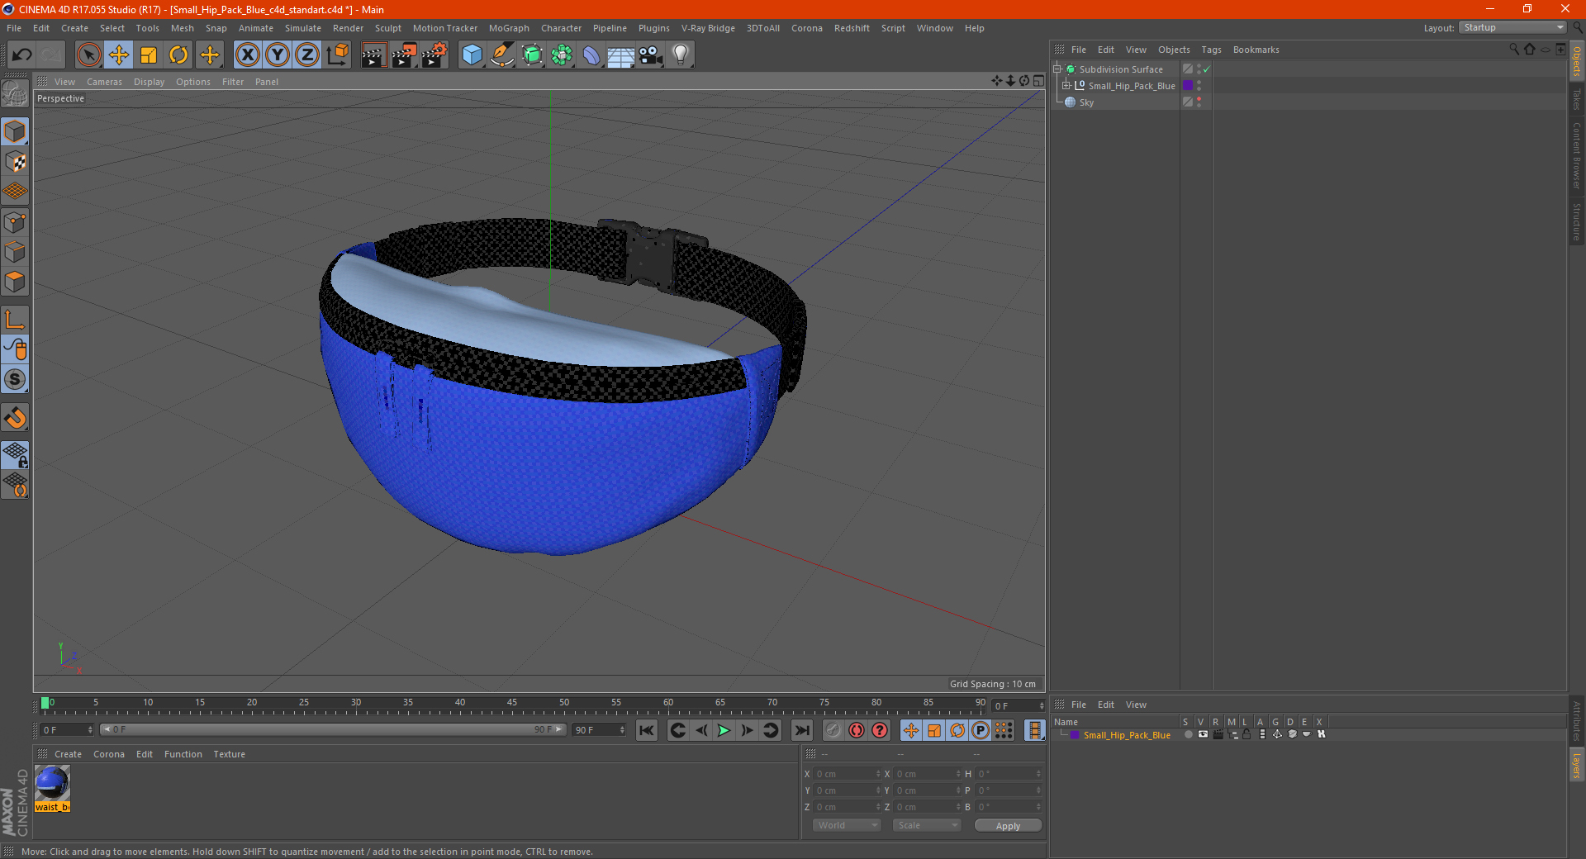The image size is (1586, 859).
Task: Expand the Small_Hip_Pack_Blue object tree
Action: (x=1066, y=85)
